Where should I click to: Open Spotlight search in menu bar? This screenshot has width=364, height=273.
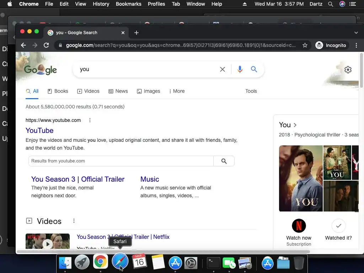331,4
